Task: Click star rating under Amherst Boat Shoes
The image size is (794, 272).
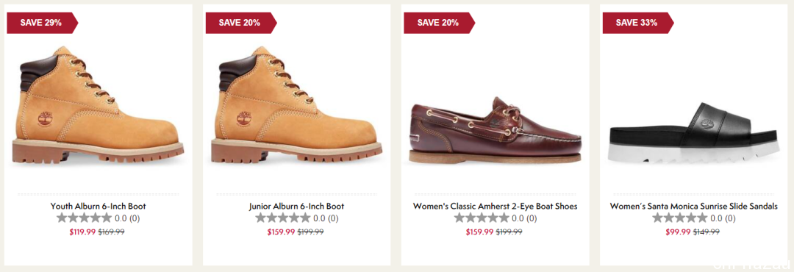Action: click(481, 218)
